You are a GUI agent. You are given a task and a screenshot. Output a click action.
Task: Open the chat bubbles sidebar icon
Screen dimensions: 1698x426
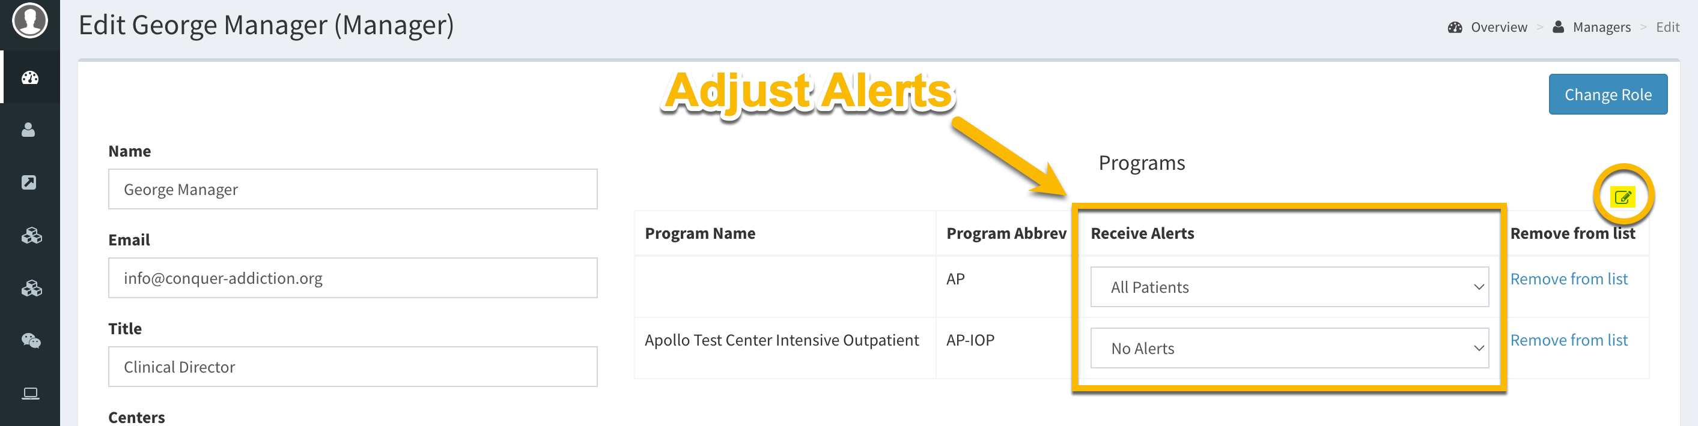[x=31, y=340]
